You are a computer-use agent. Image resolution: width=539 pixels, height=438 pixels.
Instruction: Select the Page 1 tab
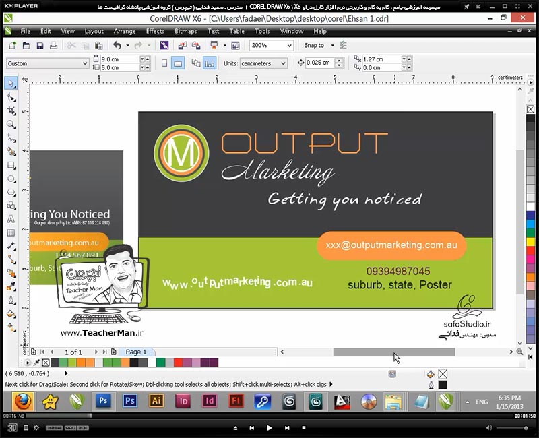pos(136,352)
